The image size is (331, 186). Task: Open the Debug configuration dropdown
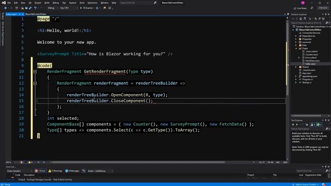(x=53, y=8)
